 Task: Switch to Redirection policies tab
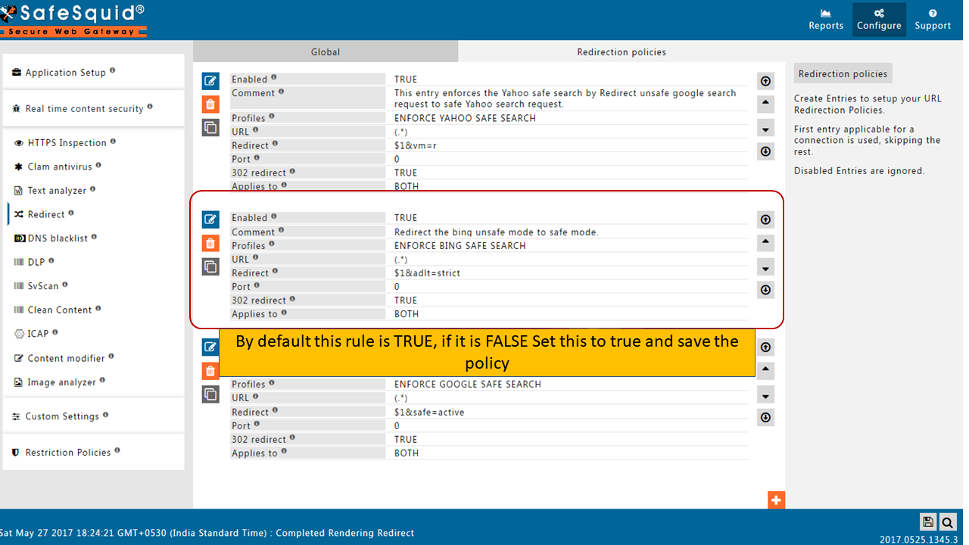[x=622, y=51]
